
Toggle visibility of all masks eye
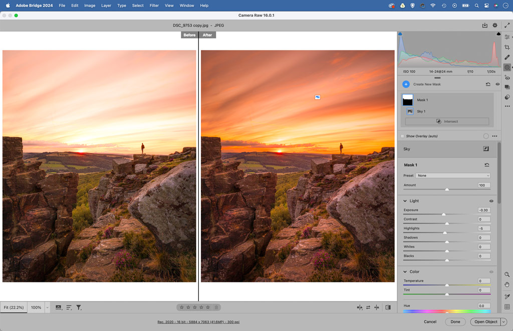coord(497,84)
